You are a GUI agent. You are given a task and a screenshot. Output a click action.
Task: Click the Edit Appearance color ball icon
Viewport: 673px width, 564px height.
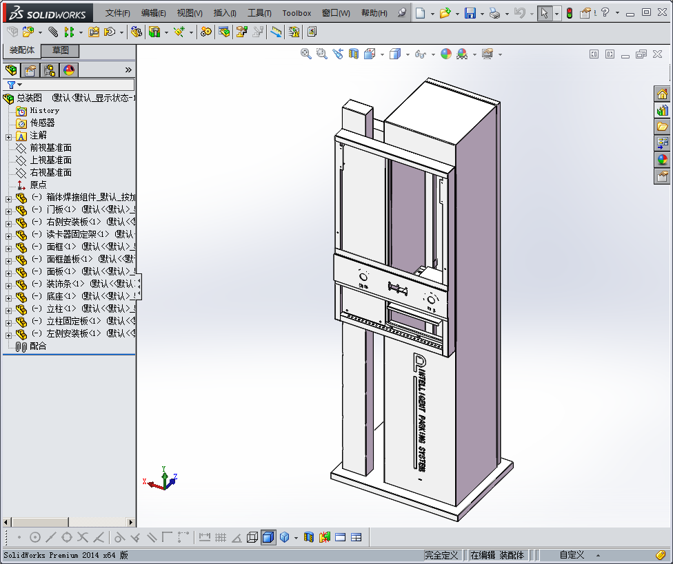click(x=446, y=54)
